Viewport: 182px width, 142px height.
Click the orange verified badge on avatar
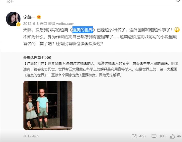pos(18,24)
